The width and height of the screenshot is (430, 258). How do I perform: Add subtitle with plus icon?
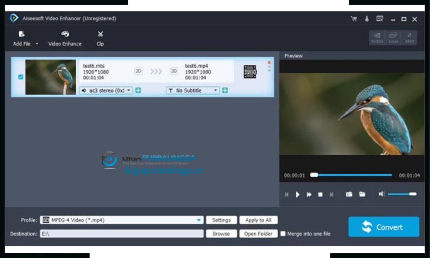click(x=225, y=91)
